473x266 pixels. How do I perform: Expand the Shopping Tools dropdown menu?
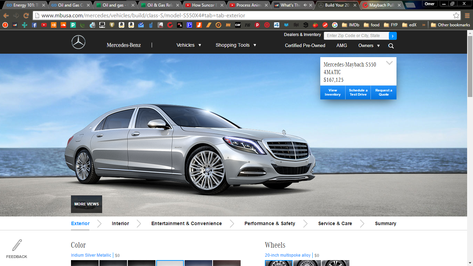[x=236, y=45]
